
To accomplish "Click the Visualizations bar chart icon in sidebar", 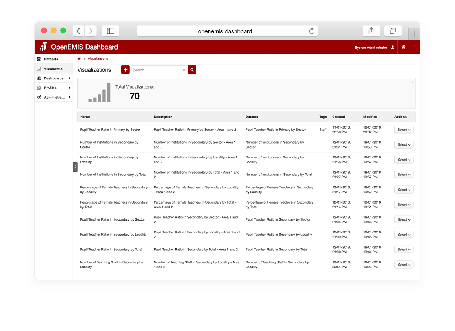I will click(x=39, y=69).
